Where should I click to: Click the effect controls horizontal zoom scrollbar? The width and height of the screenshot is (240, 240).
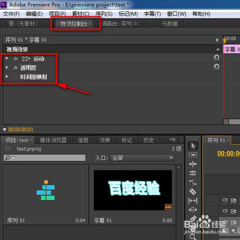click(234, 122)
